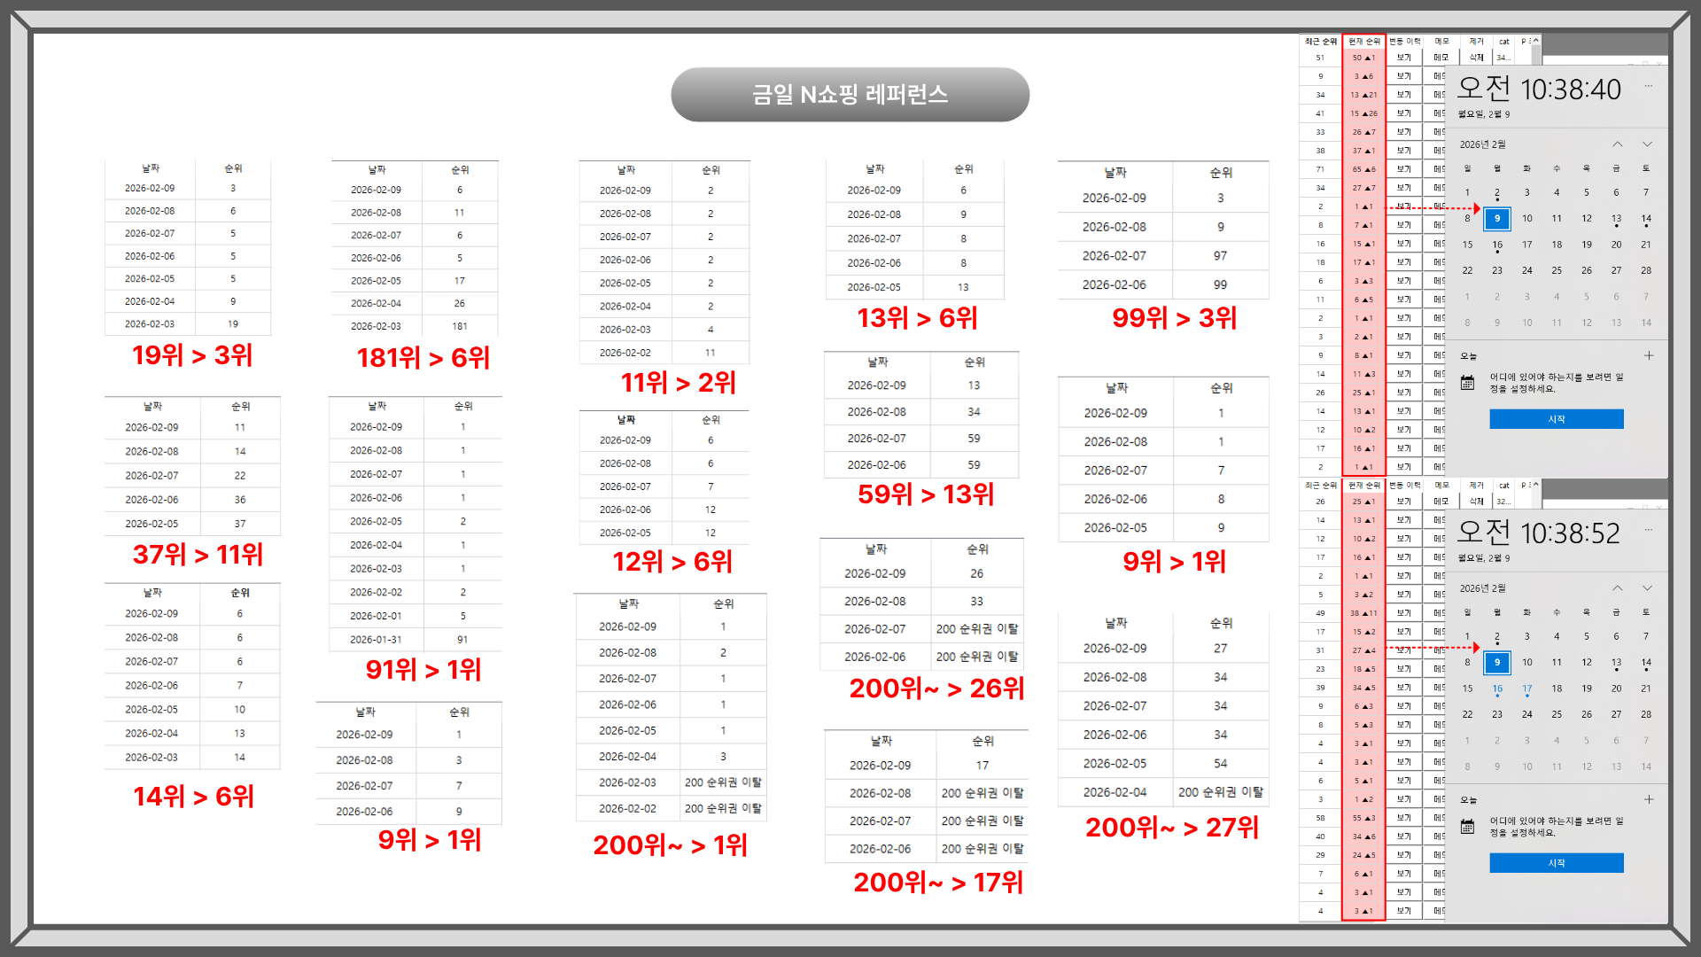Click the plus icon in the 10:38:40 agenda panel
Screen dimensions: 1701x957
1649,355
